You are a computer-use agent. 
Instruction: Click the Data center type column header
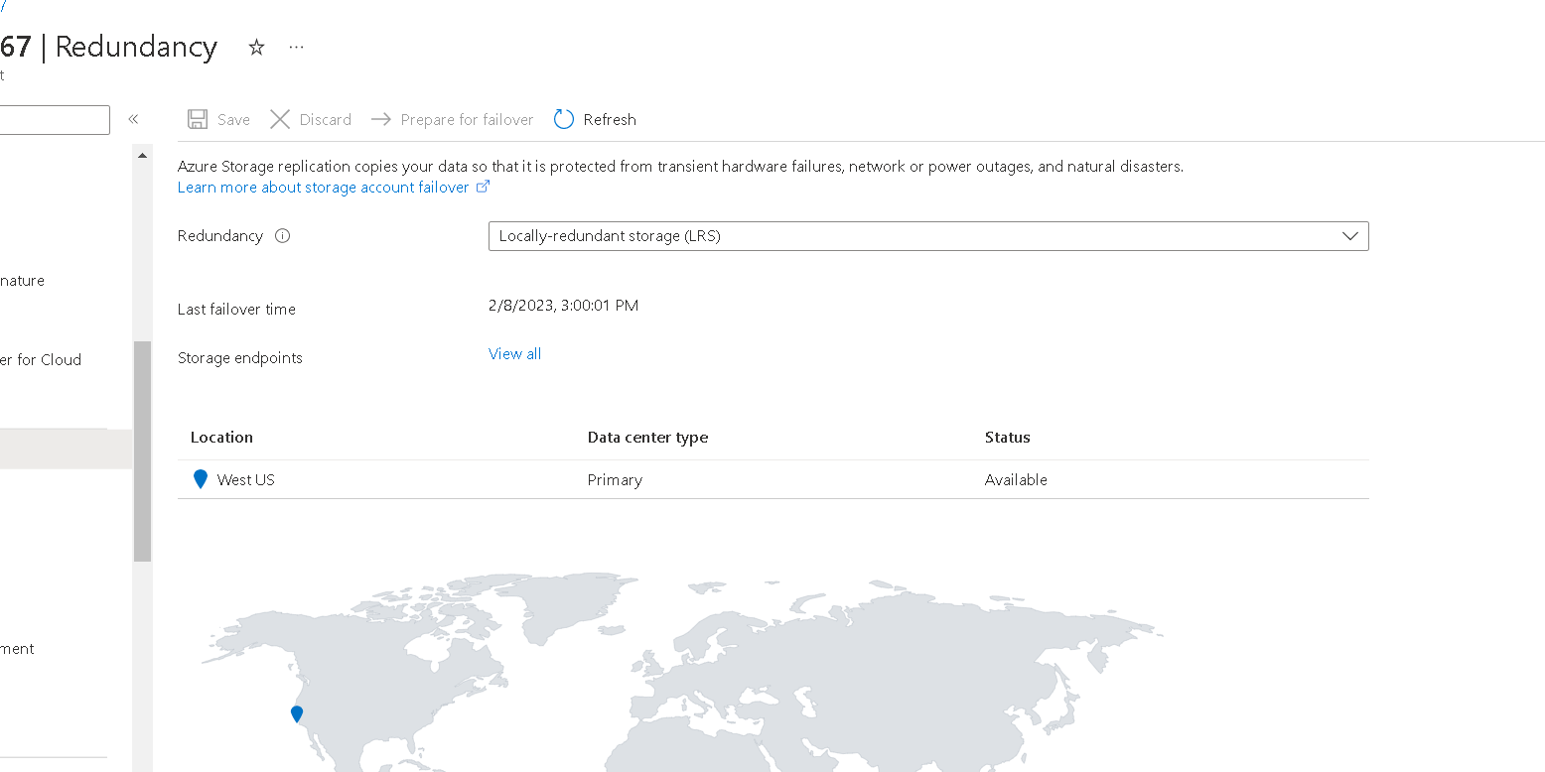point(647,438)
